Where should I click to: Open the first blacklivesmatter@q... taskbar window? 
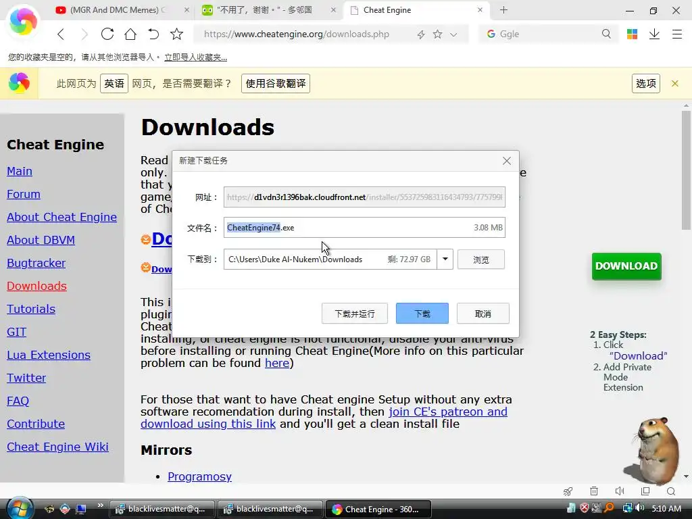tap(162, 509)
